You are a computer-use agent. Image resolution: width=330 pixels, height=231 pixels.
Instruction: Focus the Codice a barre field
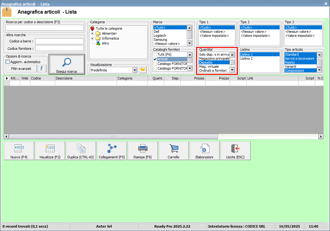(60, 41)
